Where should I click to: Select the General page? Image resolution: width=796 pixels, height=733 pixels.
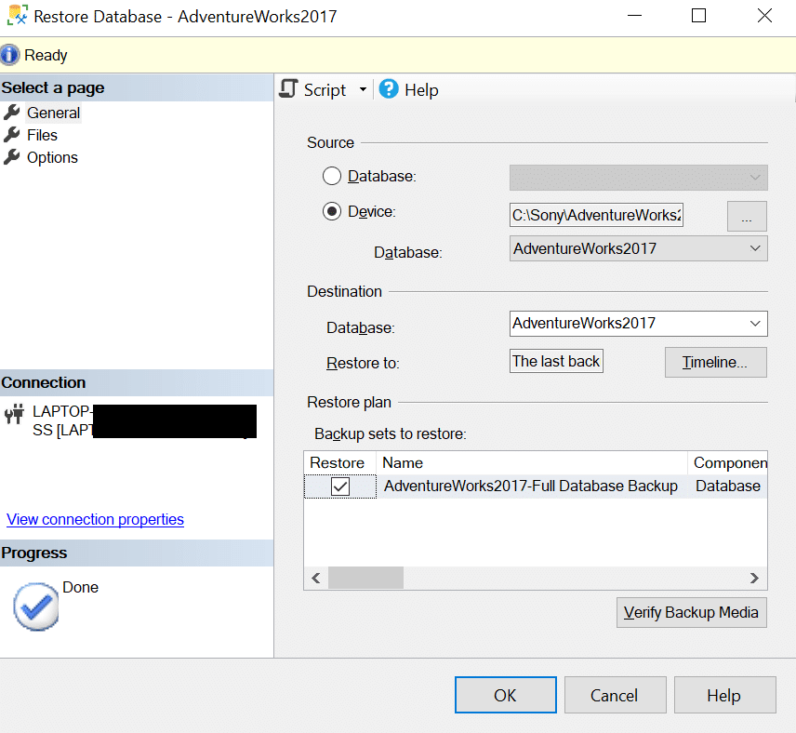(53, 113)
